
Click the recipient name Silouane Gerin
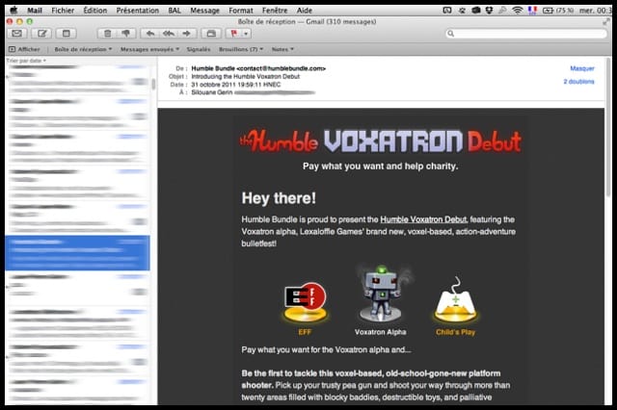(212, 92)
